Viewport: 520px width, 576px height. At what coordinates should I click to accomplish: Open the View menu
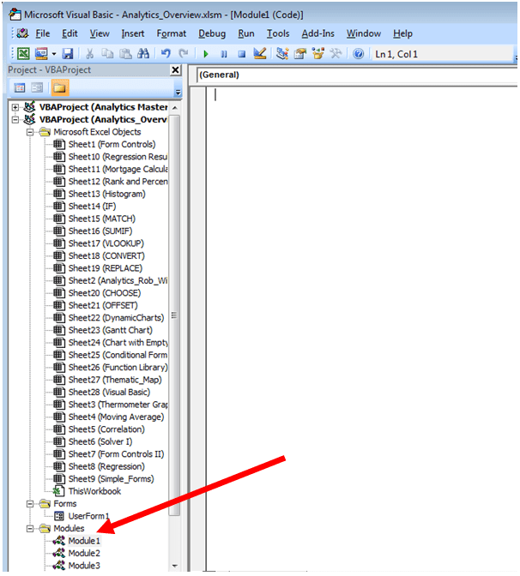point(100,33)
